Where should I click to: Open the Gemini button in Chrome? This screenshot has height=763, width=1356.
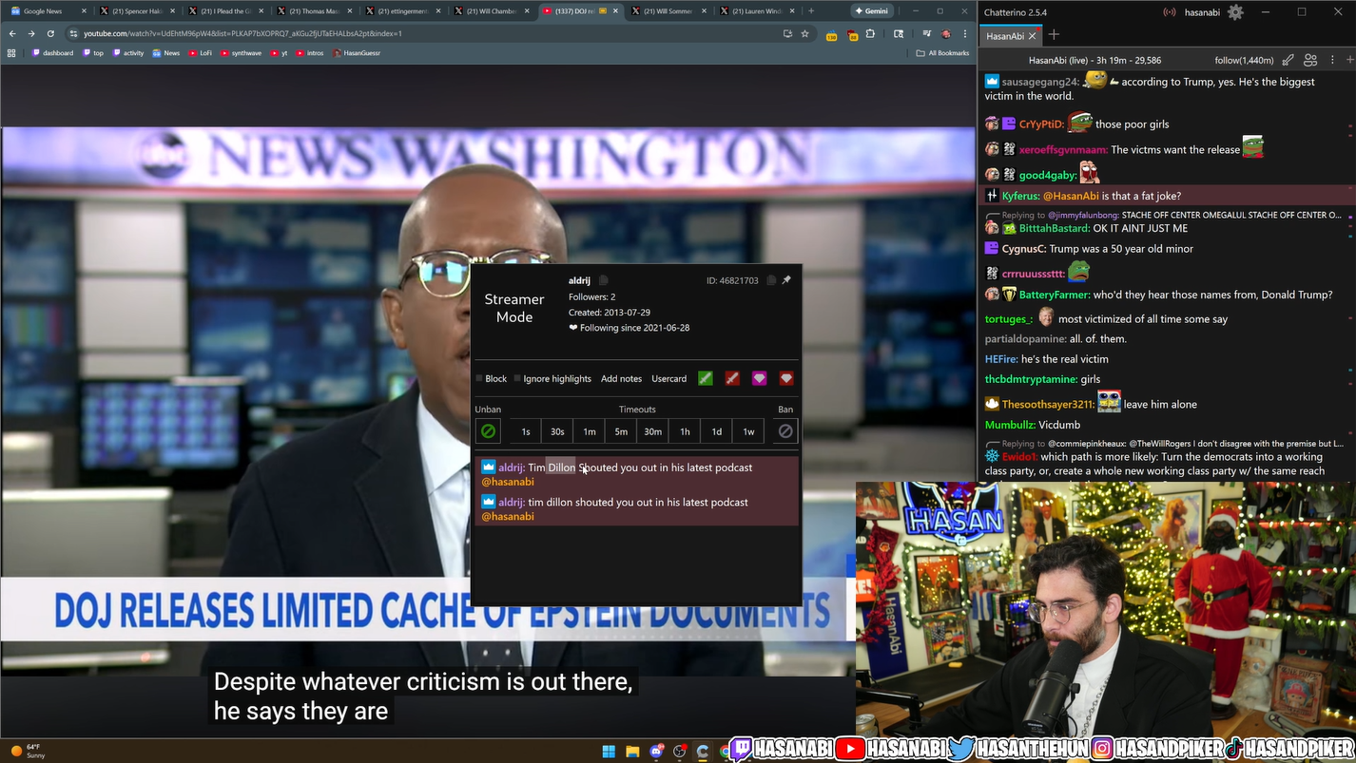872,10
